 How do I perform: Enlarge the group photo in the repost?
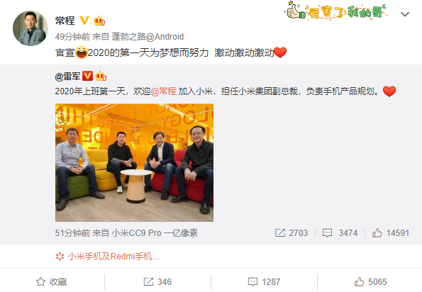(134, 163)
